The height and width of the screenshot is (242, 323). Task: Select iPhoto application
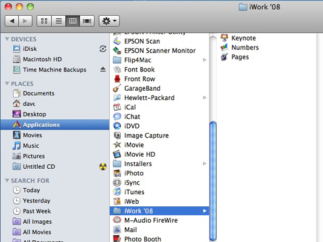click(x=159, y=173)
